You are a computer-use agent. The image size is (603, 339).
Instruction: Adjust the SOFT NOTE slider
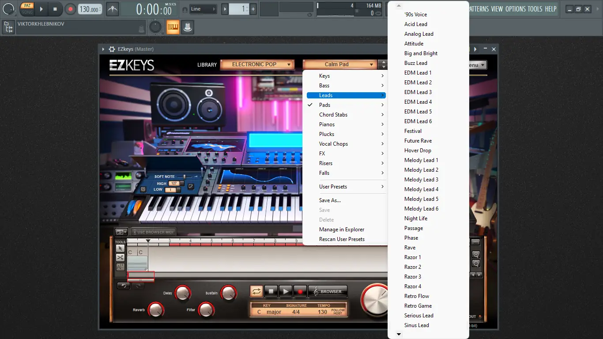[185, 177]
